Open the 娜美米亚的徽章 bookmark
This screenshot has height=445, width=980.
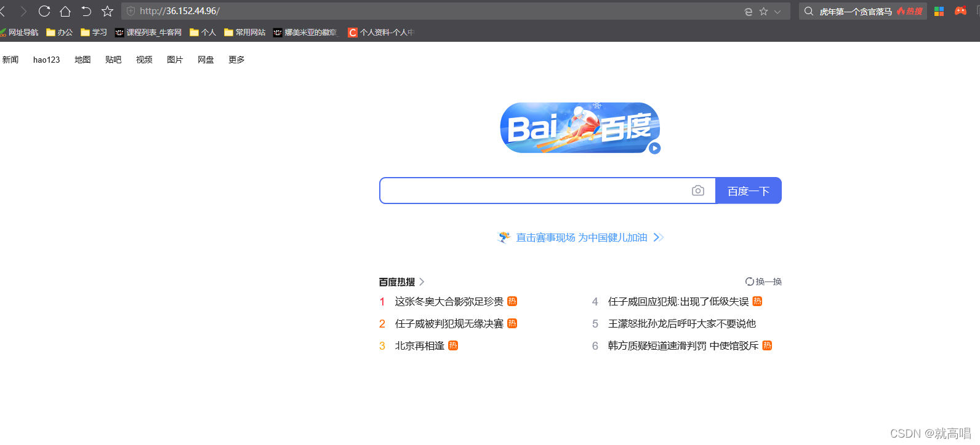[x=305, y=33]
